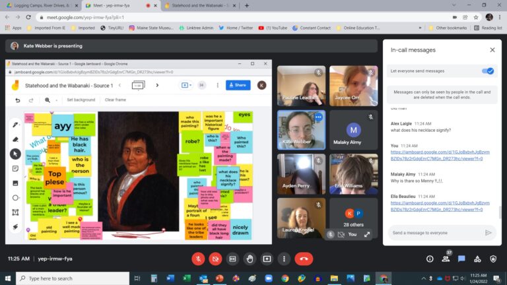
Task: Open the Apps bookmarks shortcut
Action: point(13,28)
